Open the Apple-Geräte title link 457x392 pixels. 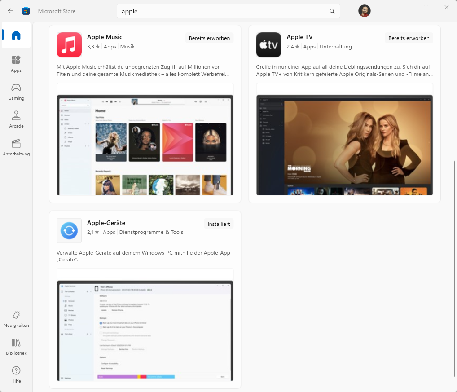[106, 223]
